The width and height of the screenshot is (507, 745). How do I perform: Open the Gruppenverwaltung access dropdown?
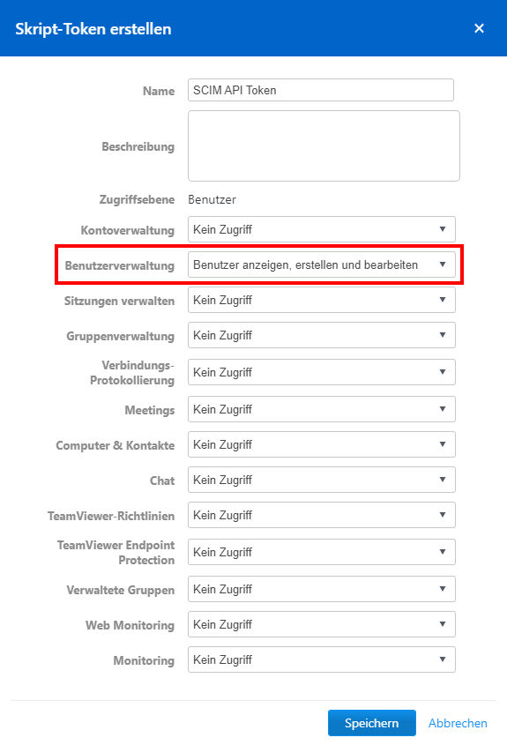(x=322, y=335)
